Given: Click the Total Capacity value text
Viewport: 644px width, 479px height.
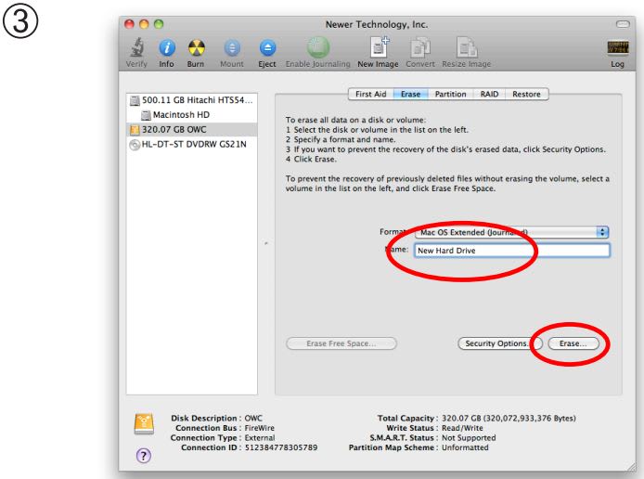Looking at the screenshot, I should pos(509,419).
